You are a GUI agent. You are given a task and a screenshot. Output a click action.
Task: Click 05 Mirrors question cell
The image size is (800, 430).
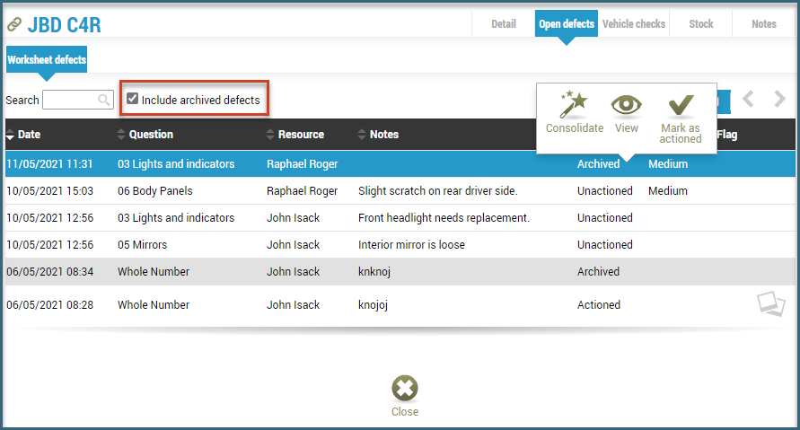point(143,245)
